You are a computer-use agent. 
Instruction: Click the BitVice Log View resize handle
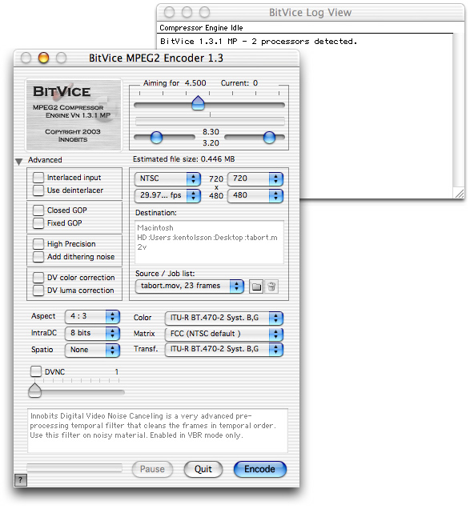click(x=460, y=194)
